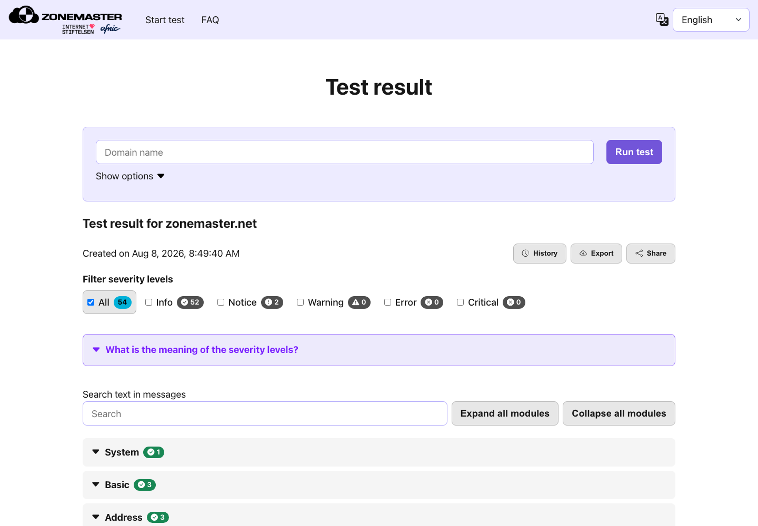758x526 pixels.
Task: Expand the System module
Action: (x=378, y=452)
